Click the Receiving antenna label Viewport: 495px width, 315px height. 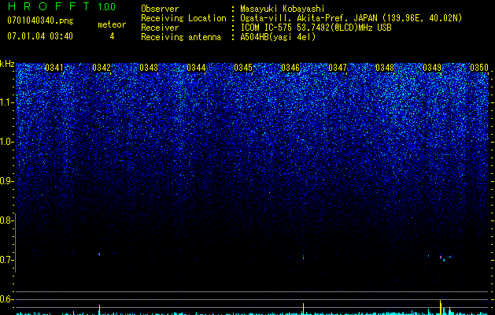point(181,37)
